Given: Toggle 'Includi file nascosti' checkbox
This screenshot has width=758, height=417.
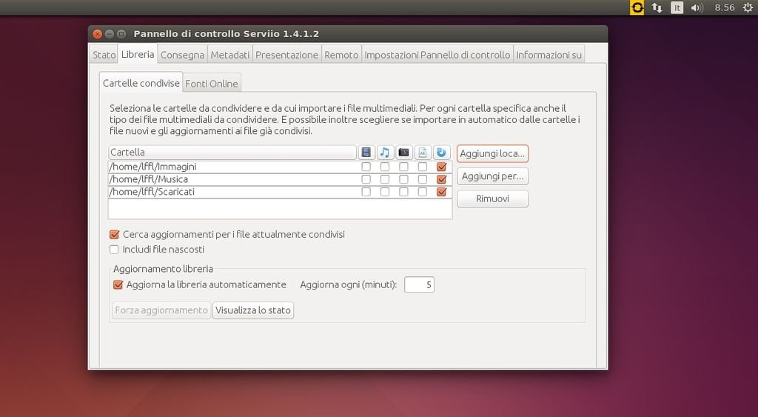Looking at the screenshot, I should point(114,250).
